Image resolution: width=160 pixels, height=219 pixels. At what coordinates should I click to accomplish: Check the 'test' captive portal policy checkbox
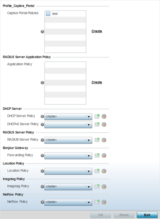pos(48,14)
